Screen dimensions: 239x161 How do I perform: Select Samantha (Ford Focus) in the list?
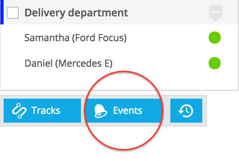(x=75, y=38)
